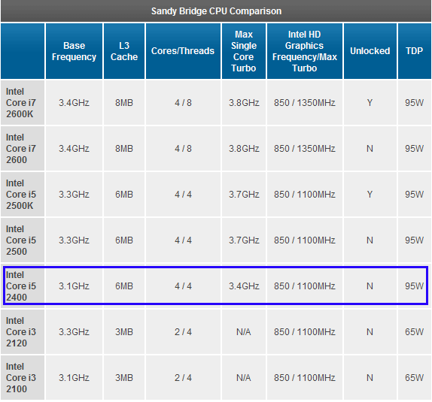Viewport: 432px width, 402px height.
Task: Click 6MB L3 cache for i5 2500K
Action: [124, 195]
